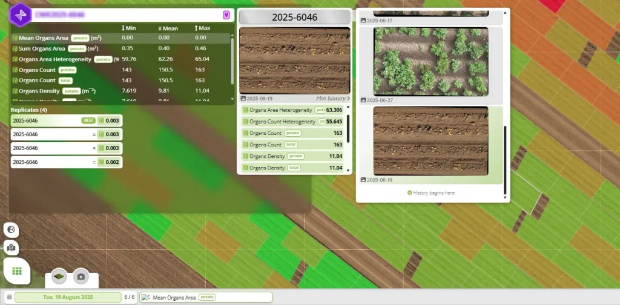Click the image icon beside 2025-08-19 in plot card
Screen dimensions: 620x305
tap(243, 99)
